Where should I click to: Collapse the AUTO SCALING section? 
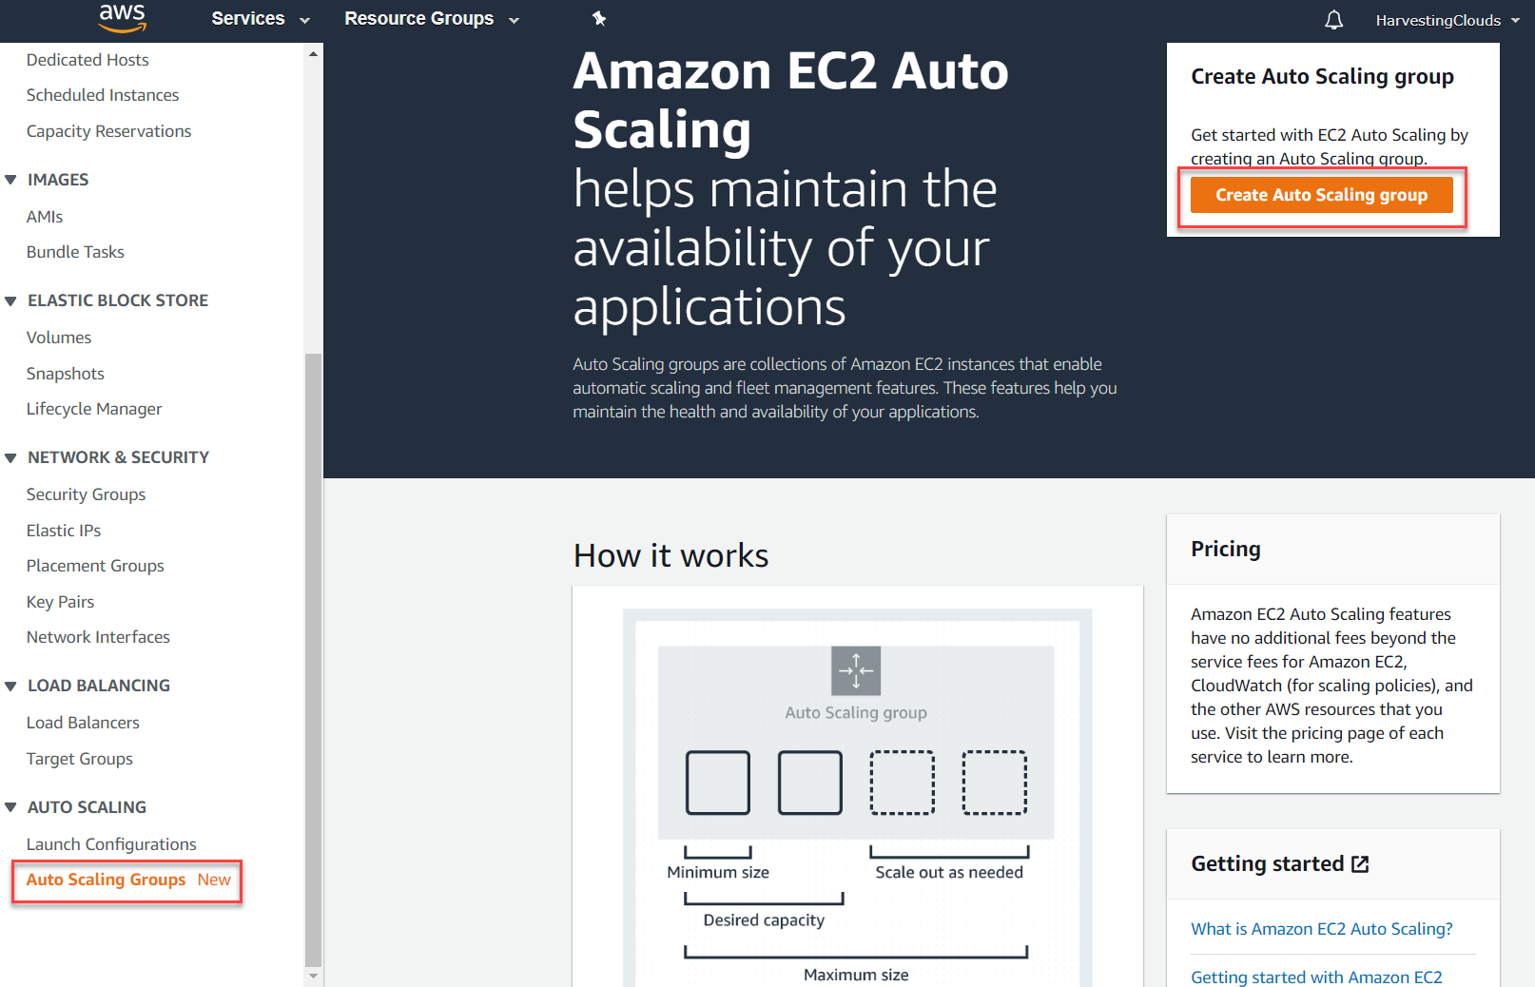pyautogui.click(x=10, y=807)
